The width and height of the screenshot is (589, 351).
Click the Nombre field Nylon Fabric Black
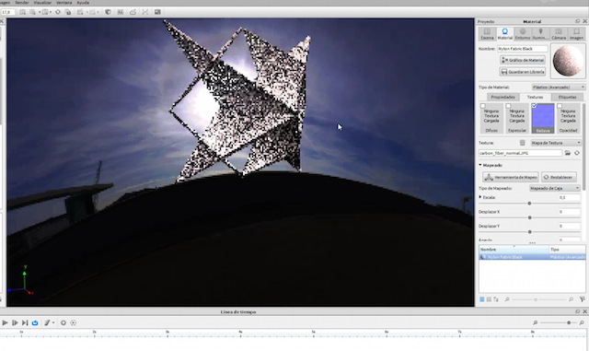click(523, 49)
